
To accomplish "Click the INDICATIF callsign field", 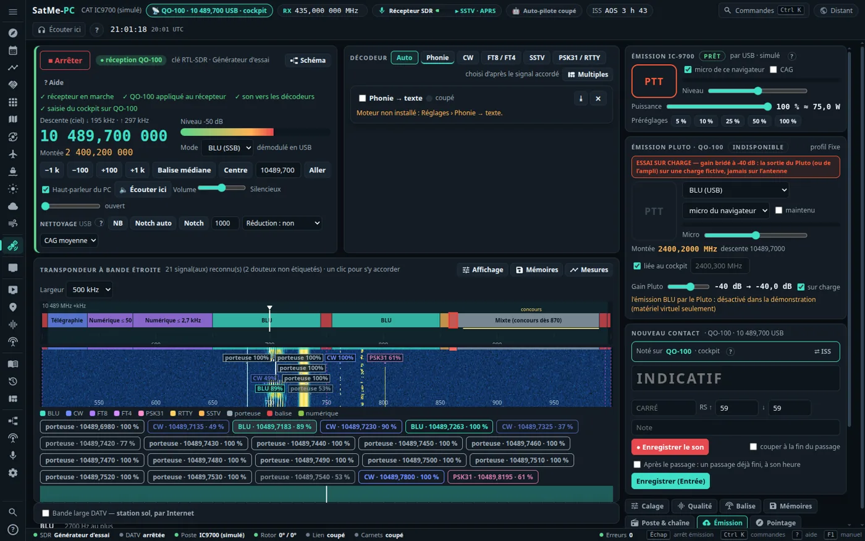I will point(736,378).
